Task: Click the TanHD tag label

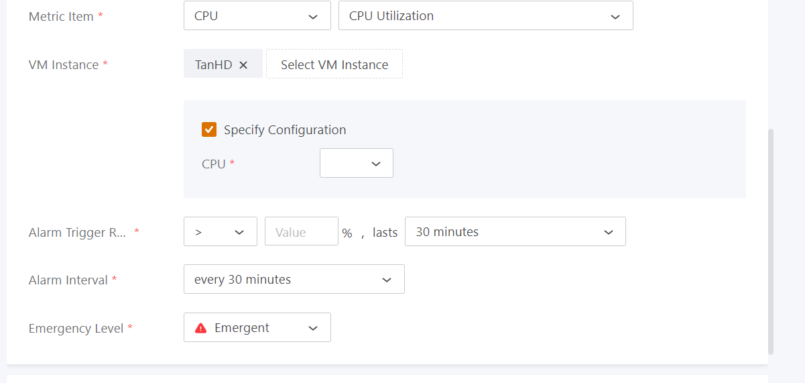Action: point(213,64)
